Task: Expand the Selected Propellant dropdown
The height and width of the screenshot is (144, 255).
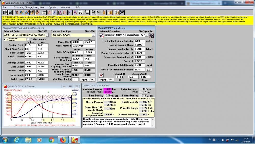Action: (147, 35)
